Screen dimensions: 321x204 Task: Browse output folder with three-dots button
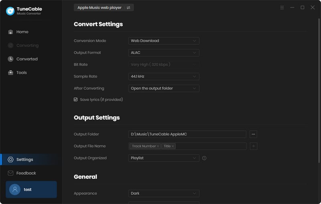pos(253,134)
